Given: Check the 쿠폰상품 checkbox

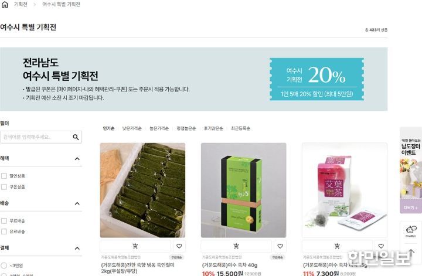Looking at the screenshot, I should click(x=4, y=187).
